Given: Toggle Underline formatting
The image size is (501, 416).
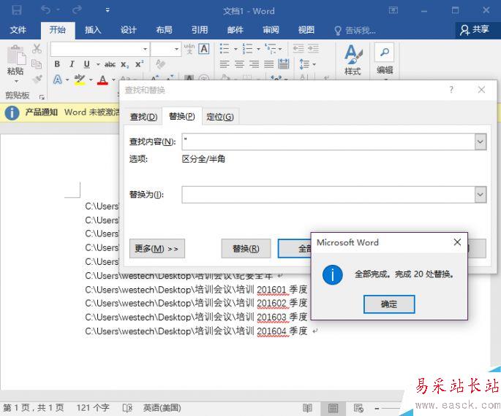Looking at the screenshot, I should 86,64.
